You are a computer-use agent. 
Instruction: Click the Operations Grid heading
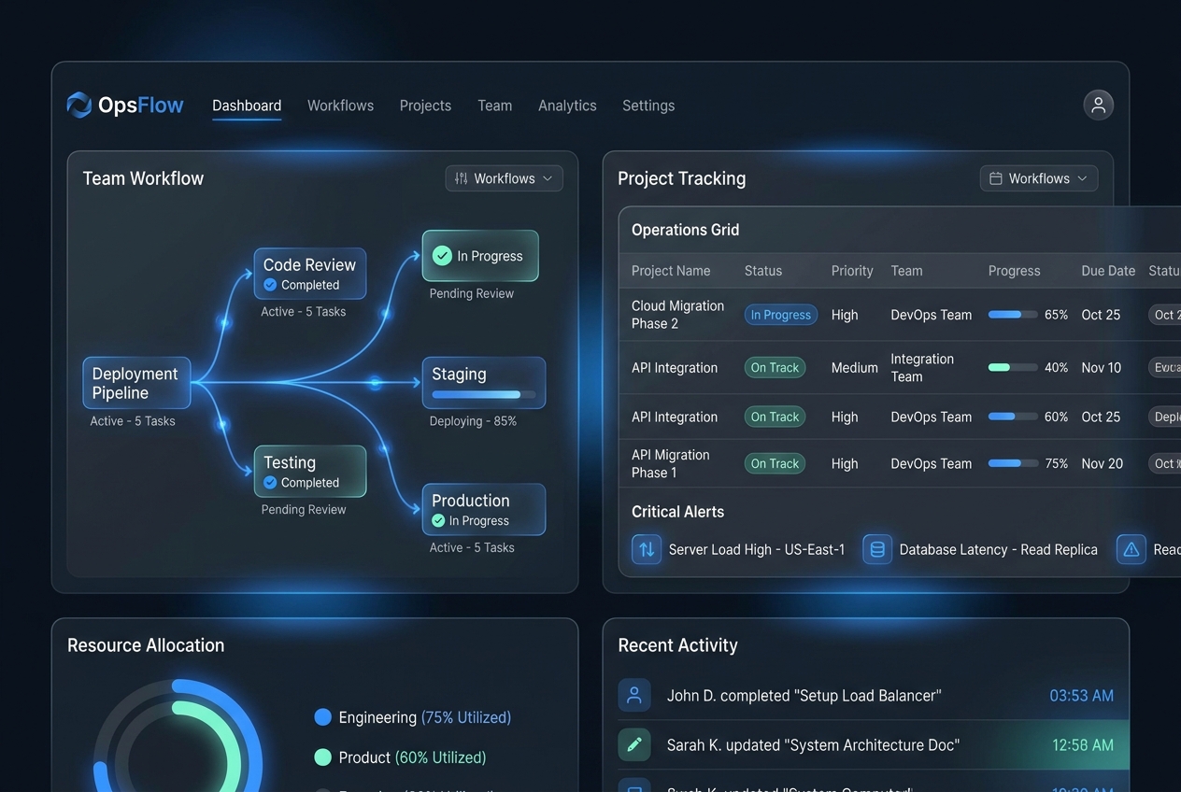coord(685,230)
